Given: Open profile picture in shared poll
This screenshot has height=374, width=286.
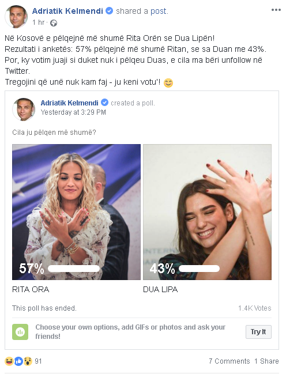Looking at the screenshot, I should click(x=24, y=109).
